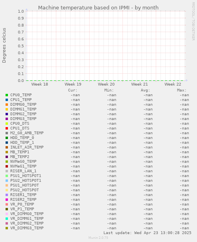This screenshot has width=197, height=242.
Task: Select the CPU1_DTS legend label
Action: tap(20, 128)
